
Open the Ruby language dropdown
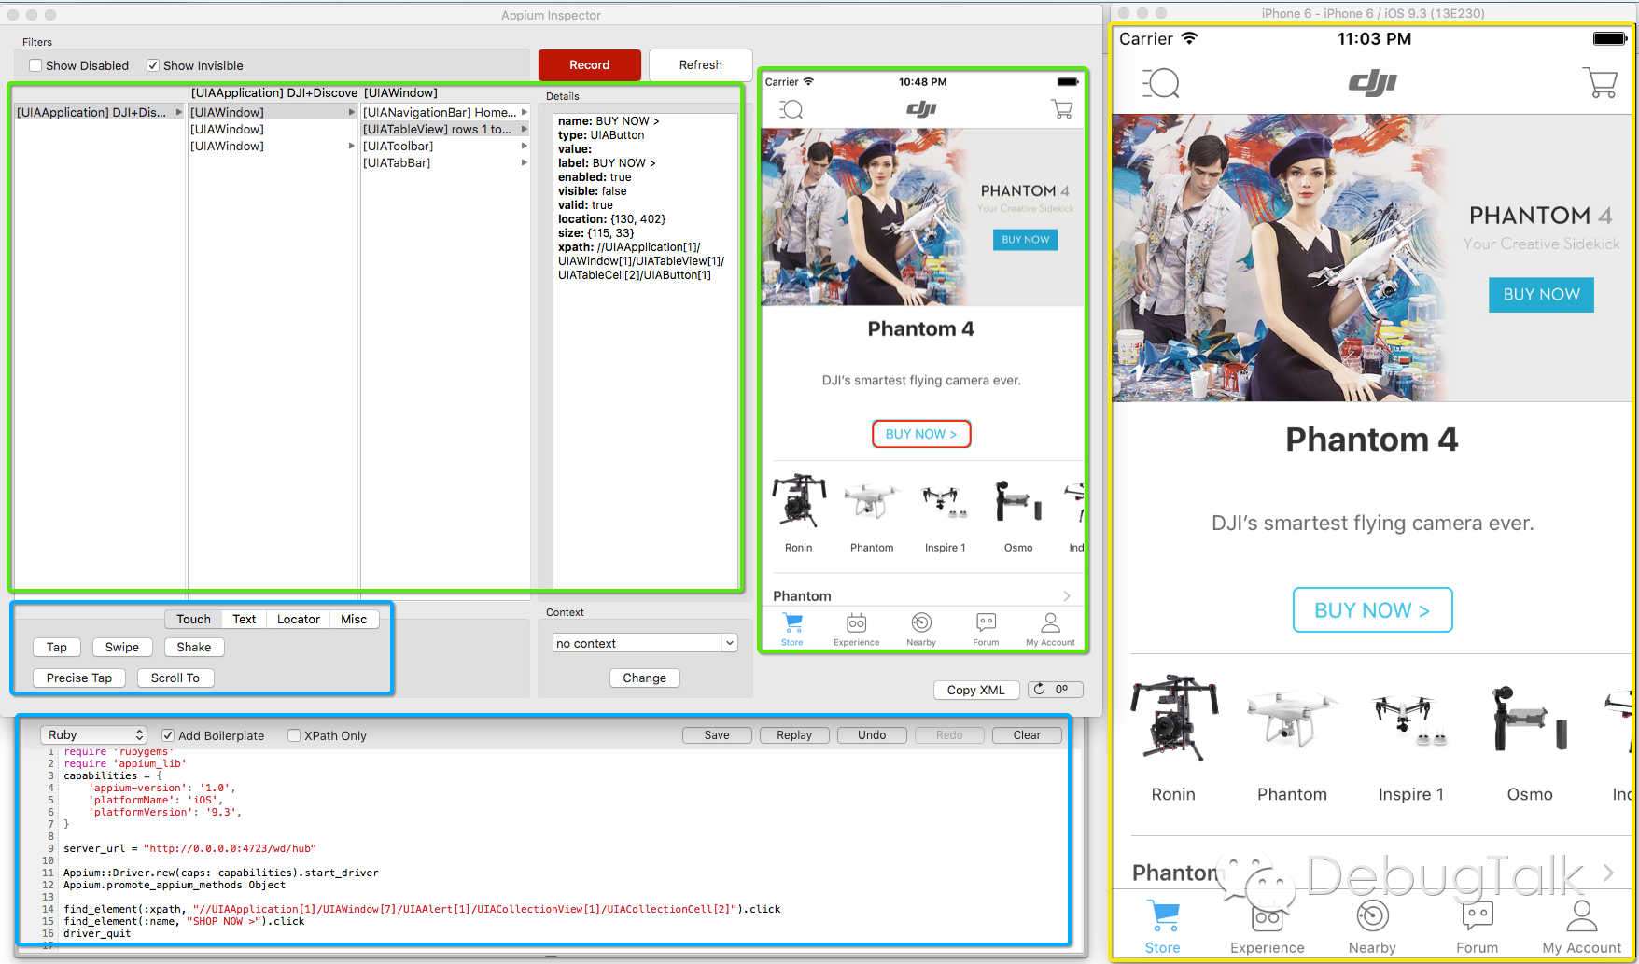(x=93, y=735)
